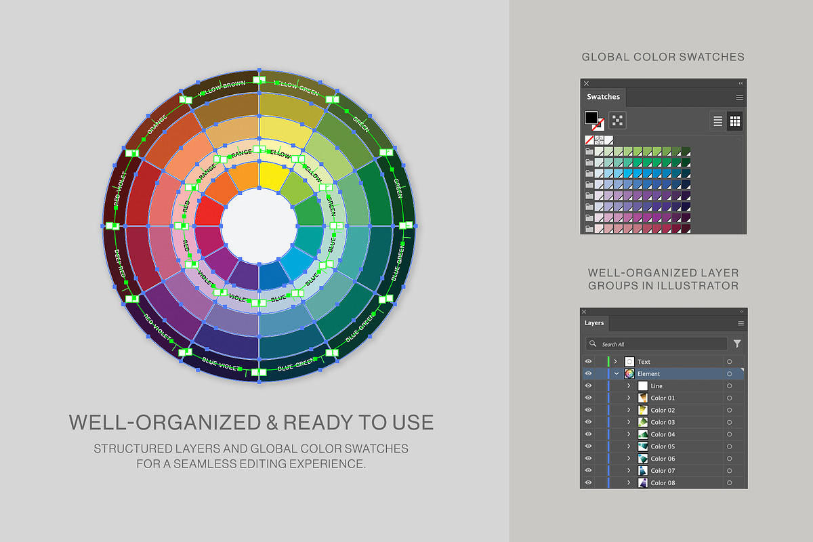Toggle visibility of Color 02 layer

coord(588,411)
